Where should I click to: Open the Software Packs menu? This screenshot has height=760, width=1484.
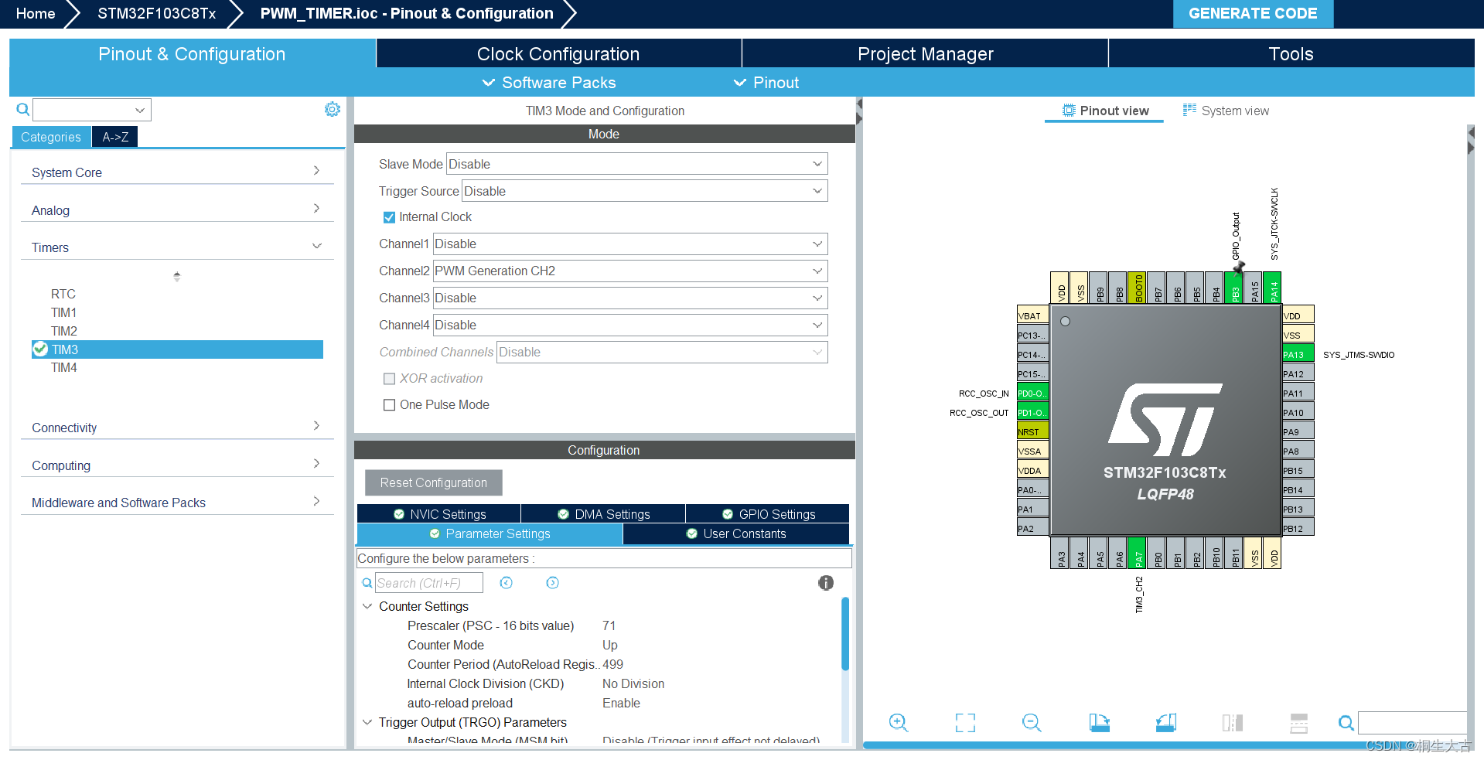coord(548,83)
